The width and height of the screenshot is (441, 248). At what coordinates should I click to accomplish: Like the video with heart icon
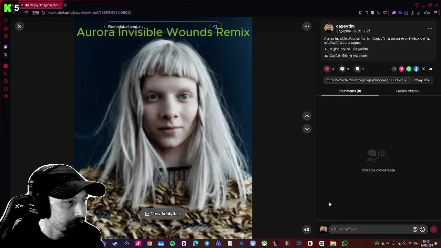coord(327,69)
